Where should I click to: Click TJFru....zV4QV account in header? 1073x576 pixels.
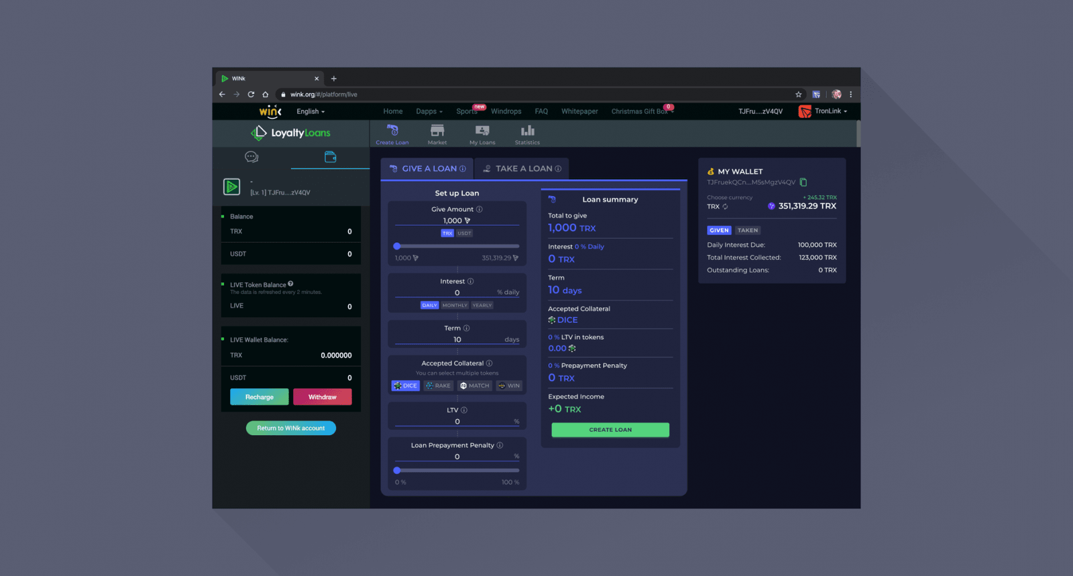pos(760,112)
